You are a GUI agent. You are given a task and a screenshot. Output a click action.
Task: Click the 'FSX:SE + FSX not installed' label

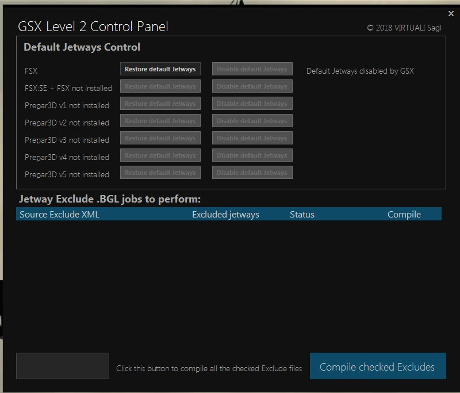(x=68, y=88)
